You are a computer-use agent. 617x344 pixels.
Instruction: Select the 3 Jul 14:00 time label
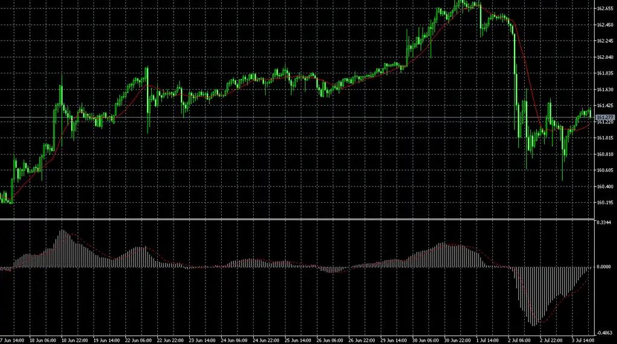[x=583, y=340]
